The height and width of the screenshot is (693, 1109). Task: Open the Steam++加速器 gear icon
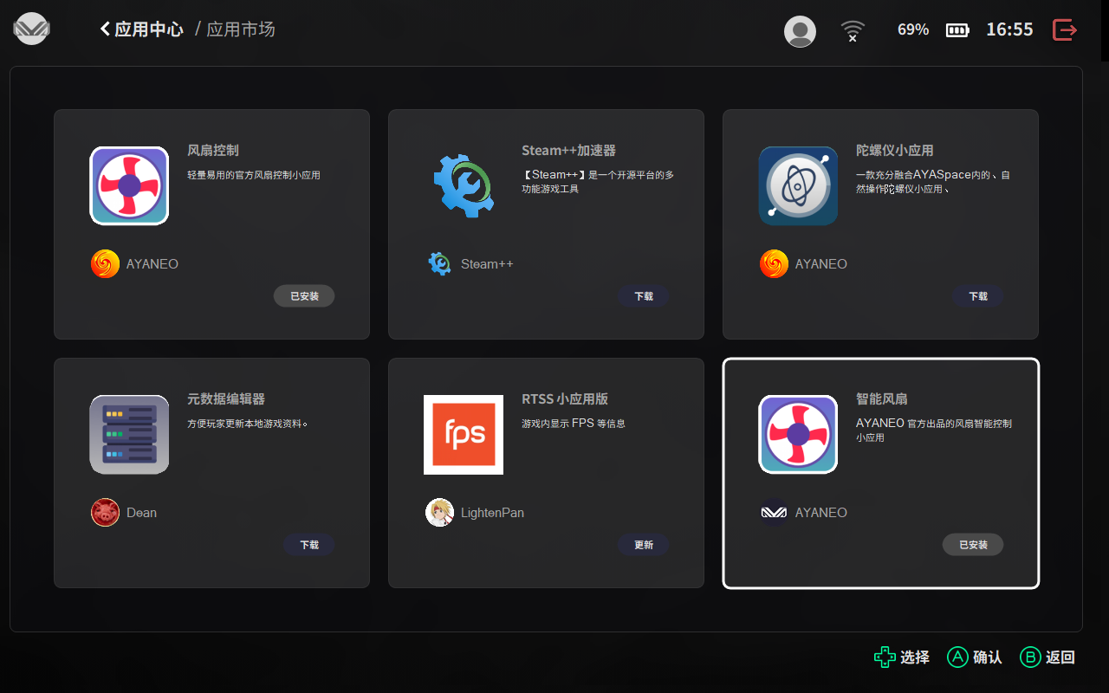[464, 185]
